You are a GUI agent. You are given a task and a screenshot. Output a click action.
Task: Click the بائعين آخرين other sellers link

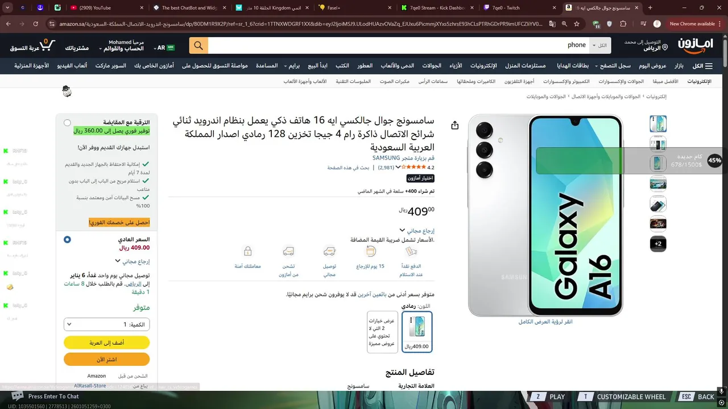[372, 294]
